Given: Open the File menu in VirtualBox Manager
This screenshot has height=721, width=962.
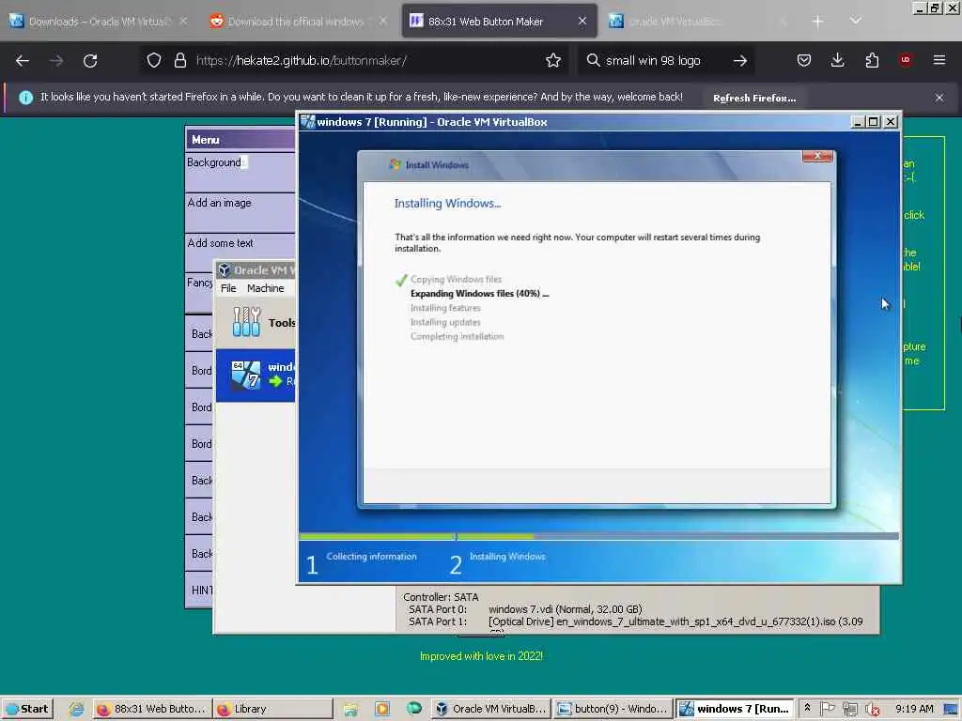Looking at the screenshot, I should (228, 288).
